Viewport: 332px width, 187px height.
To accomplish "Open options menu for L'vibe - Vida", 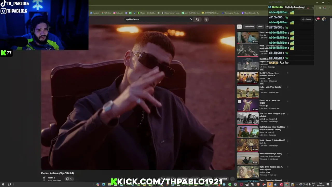I will [x=288, y=88].
